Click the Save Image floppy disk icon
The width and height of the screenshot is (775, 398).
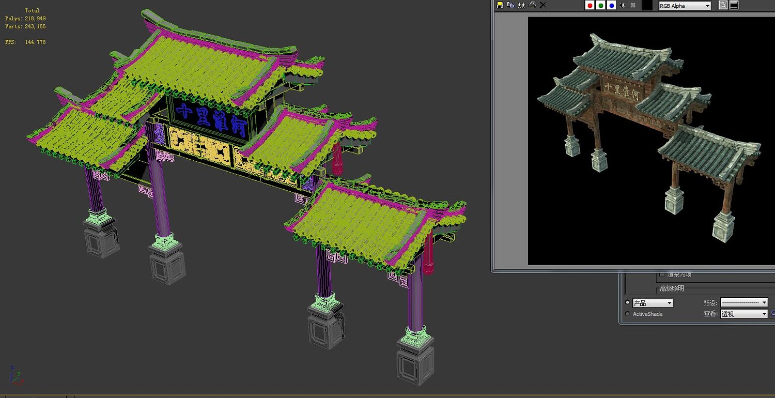(500, 5)
